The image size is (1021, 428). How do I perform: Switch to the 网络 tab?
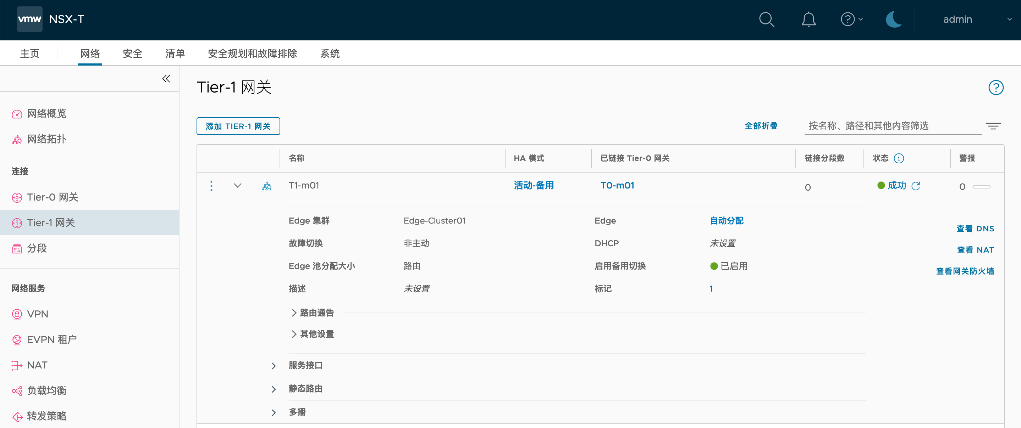tap(90, 53)
